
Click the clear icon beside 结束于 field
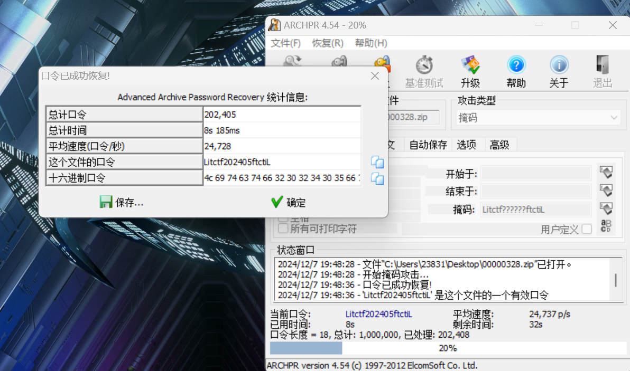pos(606,191)
